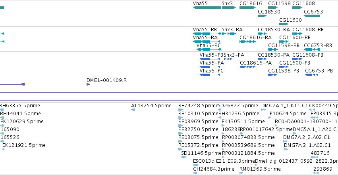Select the CG18530-PA protein
Image resolution: width=338 pixels, height=175 pixels.
click(262, 59)
